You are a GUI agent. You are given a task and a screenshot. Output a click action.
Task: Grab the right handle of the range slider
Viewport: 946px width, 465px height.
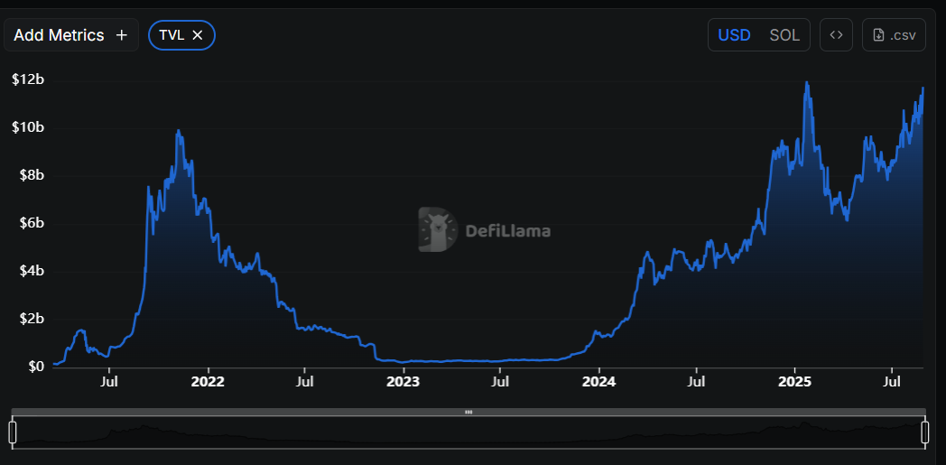pyautogui.click(x=924, y=432)
